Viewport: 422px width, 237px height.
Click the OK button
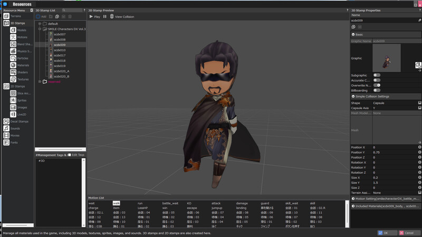pyautogui.click(x=387, y=233)
